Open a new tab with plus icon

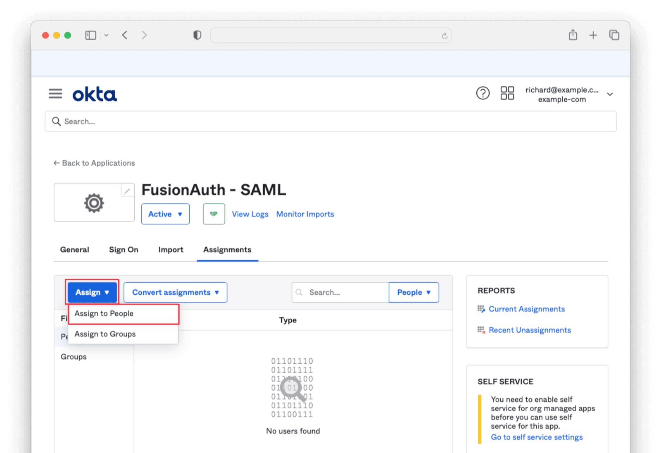coord(593,36)
